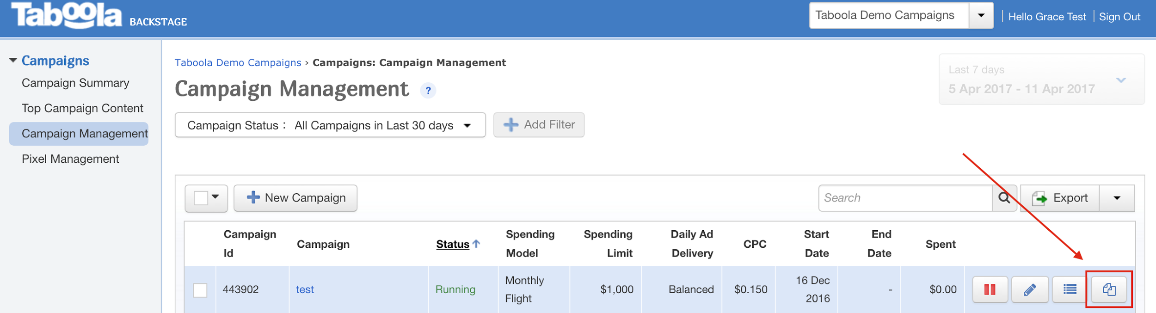Click the search magnifier icon
The width and height of the screenshot is (1156, 313).
click(x=1004, y=198)
